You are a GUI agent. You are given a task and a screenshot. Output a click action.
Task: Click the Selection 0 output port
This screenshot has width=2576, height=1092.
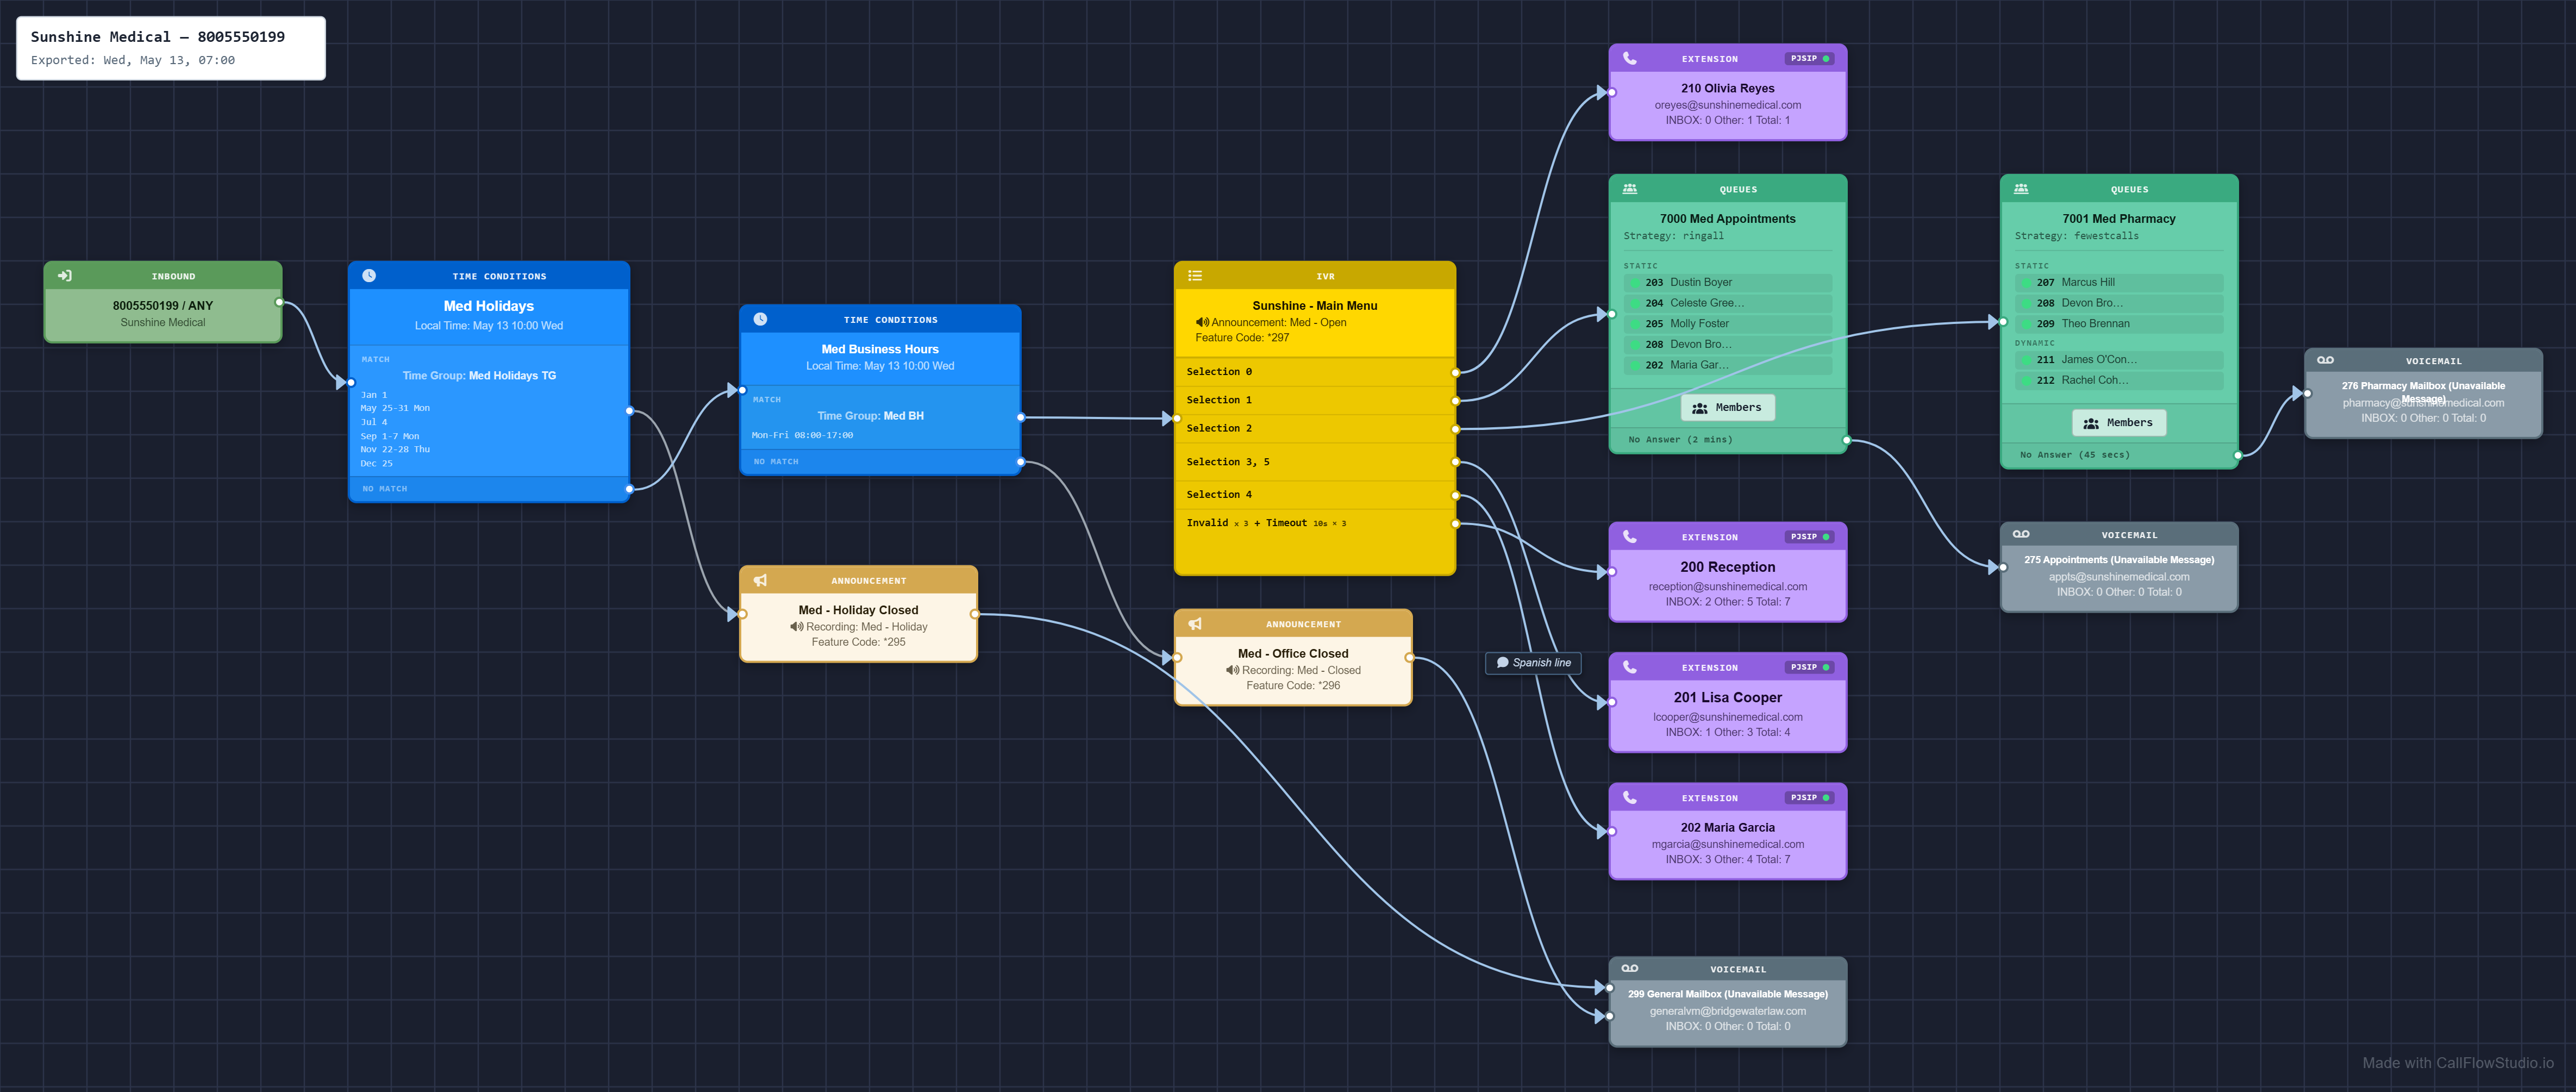[1455, 372]
